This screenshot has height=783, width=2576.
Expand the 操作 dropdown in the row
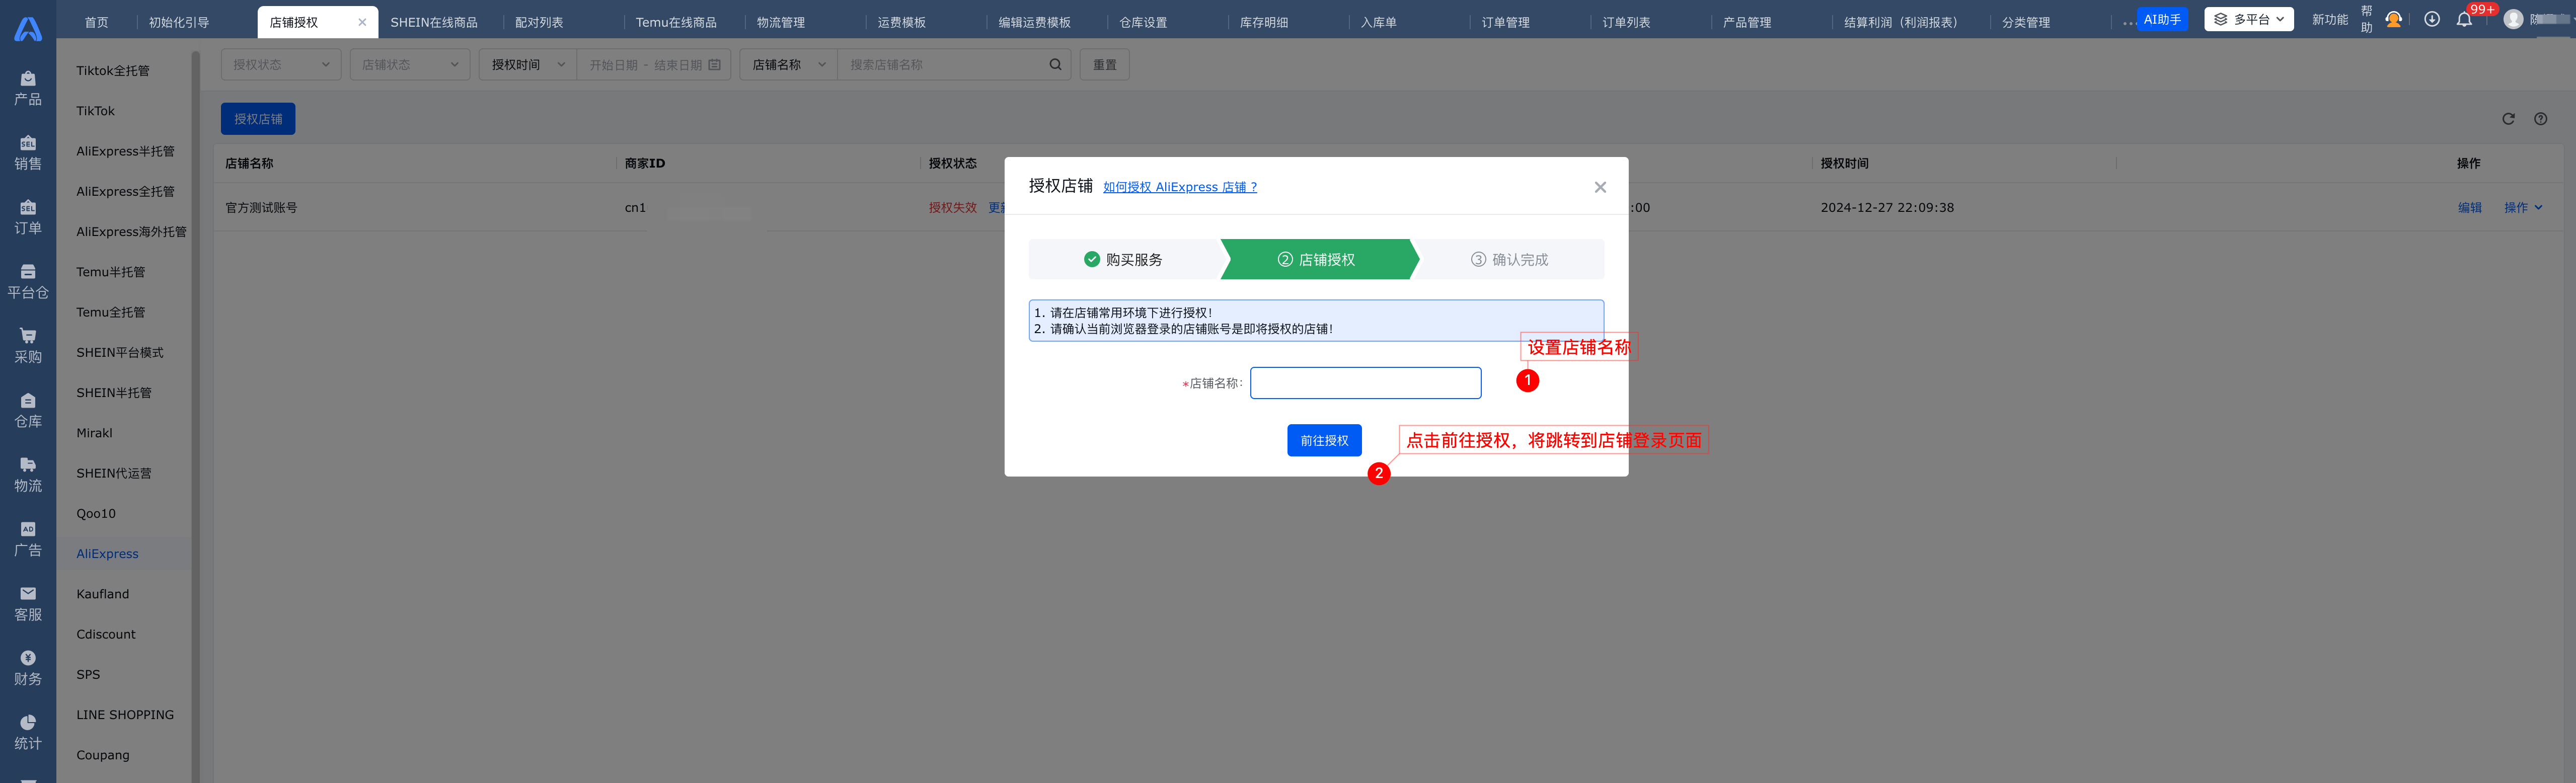[x=2522, y=208]
